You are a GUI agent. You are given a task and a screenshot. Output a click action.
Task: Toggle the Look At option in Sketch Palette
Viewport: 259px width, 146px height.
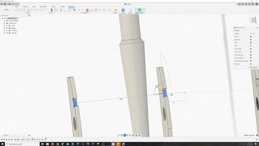[x=251, y=36]
